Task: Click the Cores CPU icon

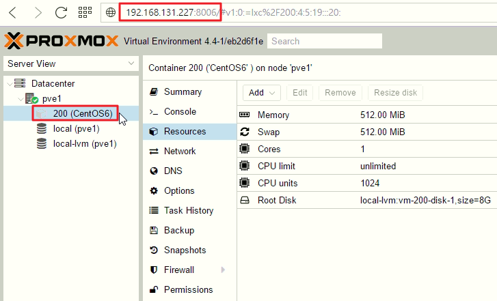Action: point(244,149)
